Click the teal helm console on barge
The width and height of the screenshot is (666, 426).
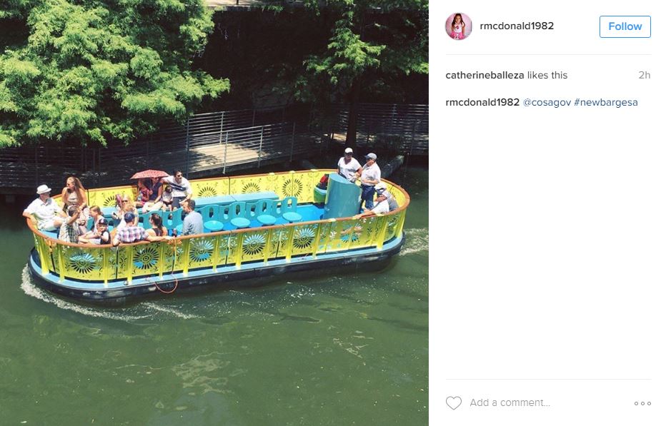tap(342, 196)
